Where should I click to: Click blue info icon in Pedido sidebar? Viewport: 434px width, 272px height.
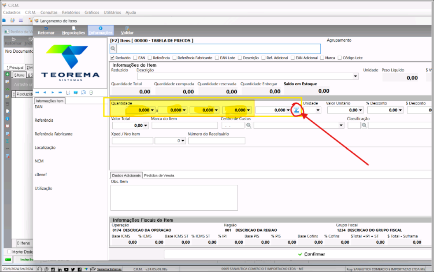7,119
